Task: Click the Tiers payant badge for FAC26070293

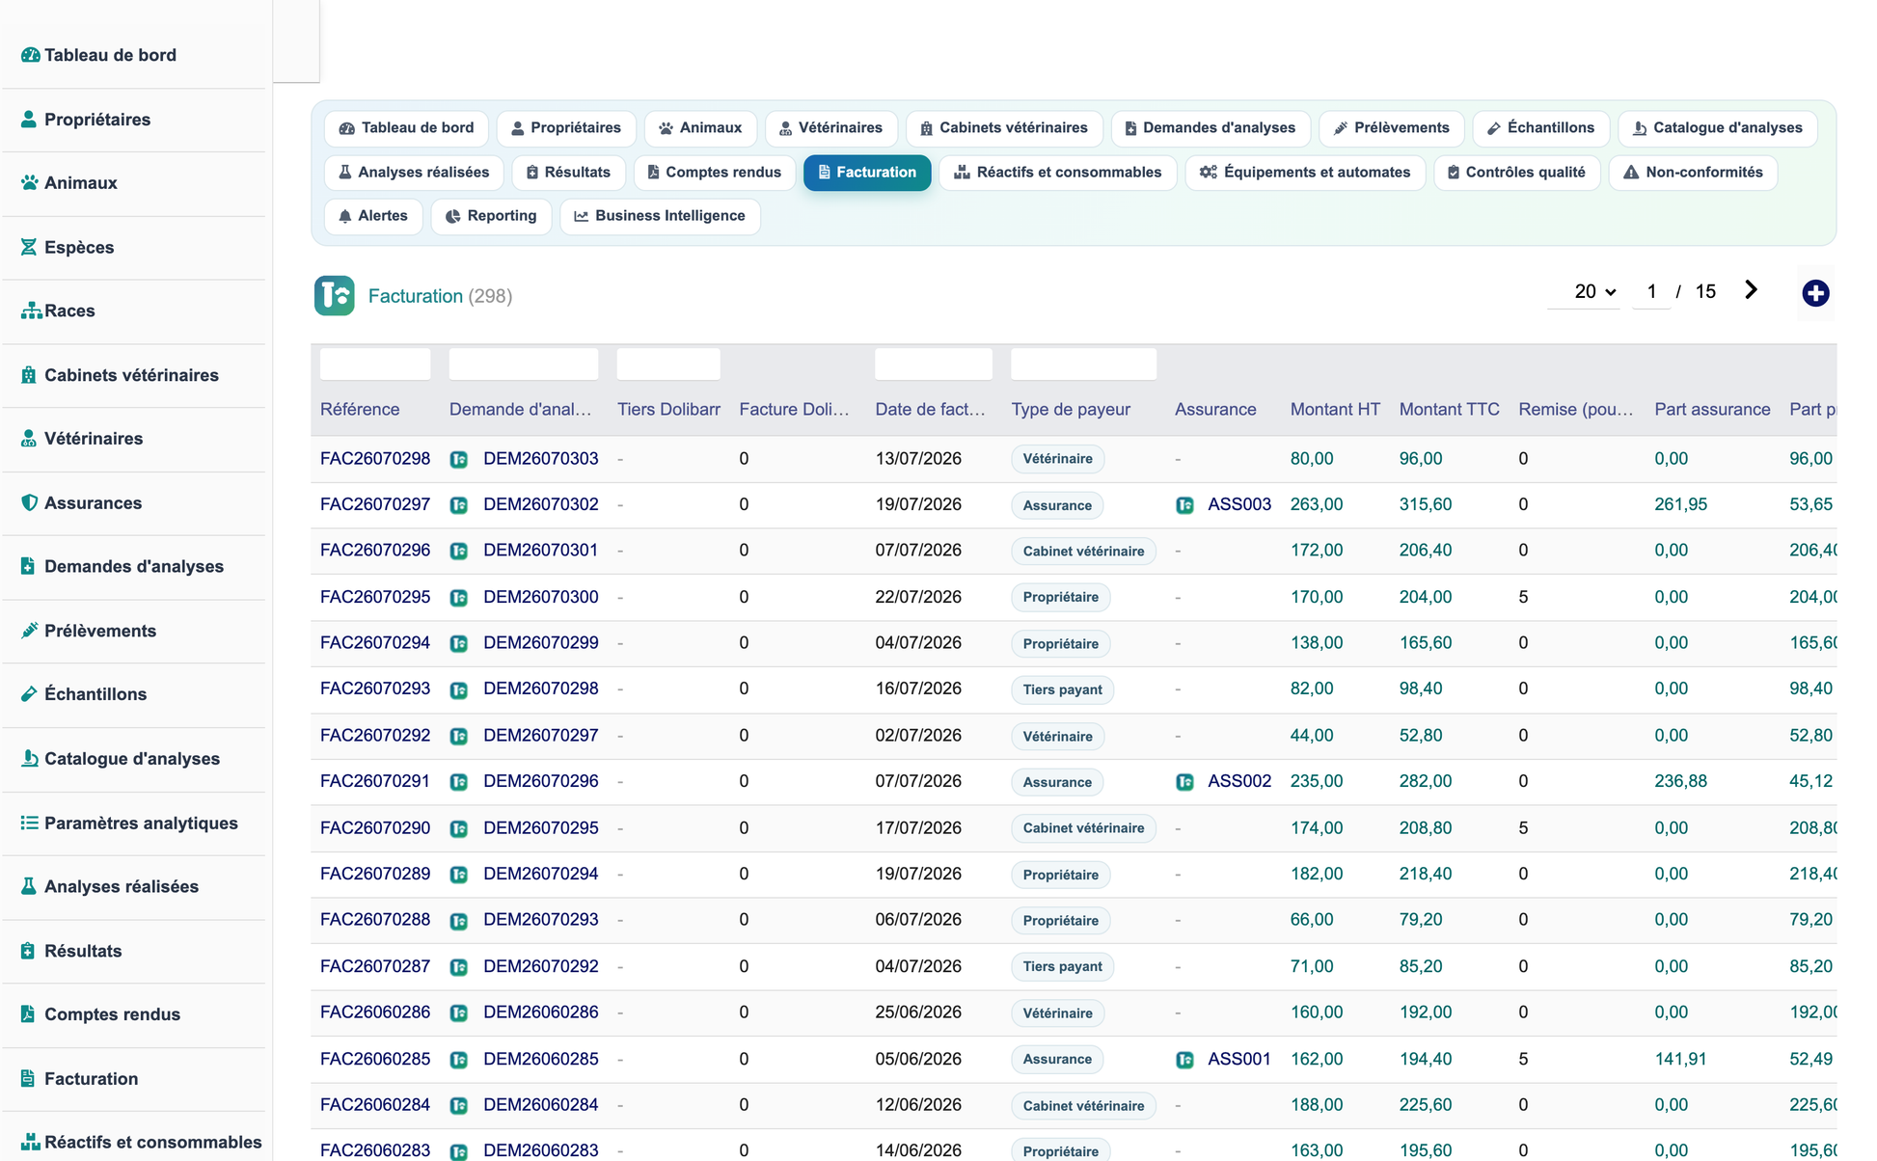Action: point(1062,690)
